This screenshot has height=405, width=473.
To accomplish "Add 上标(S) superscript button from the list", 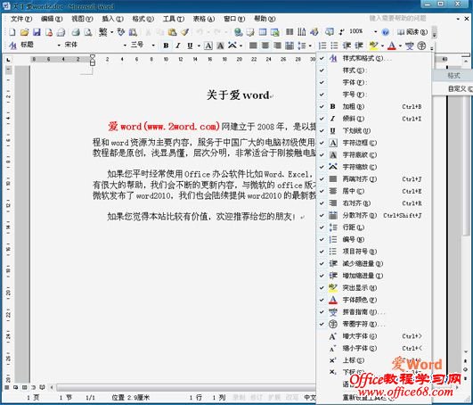I will point(373,360).
